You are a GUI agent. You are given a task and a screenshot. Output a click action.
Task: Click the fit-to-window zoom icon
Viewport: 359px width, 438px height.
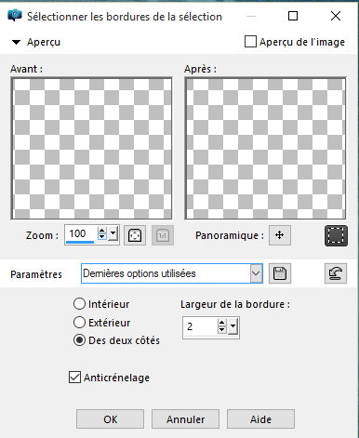[x=135, y=235]
